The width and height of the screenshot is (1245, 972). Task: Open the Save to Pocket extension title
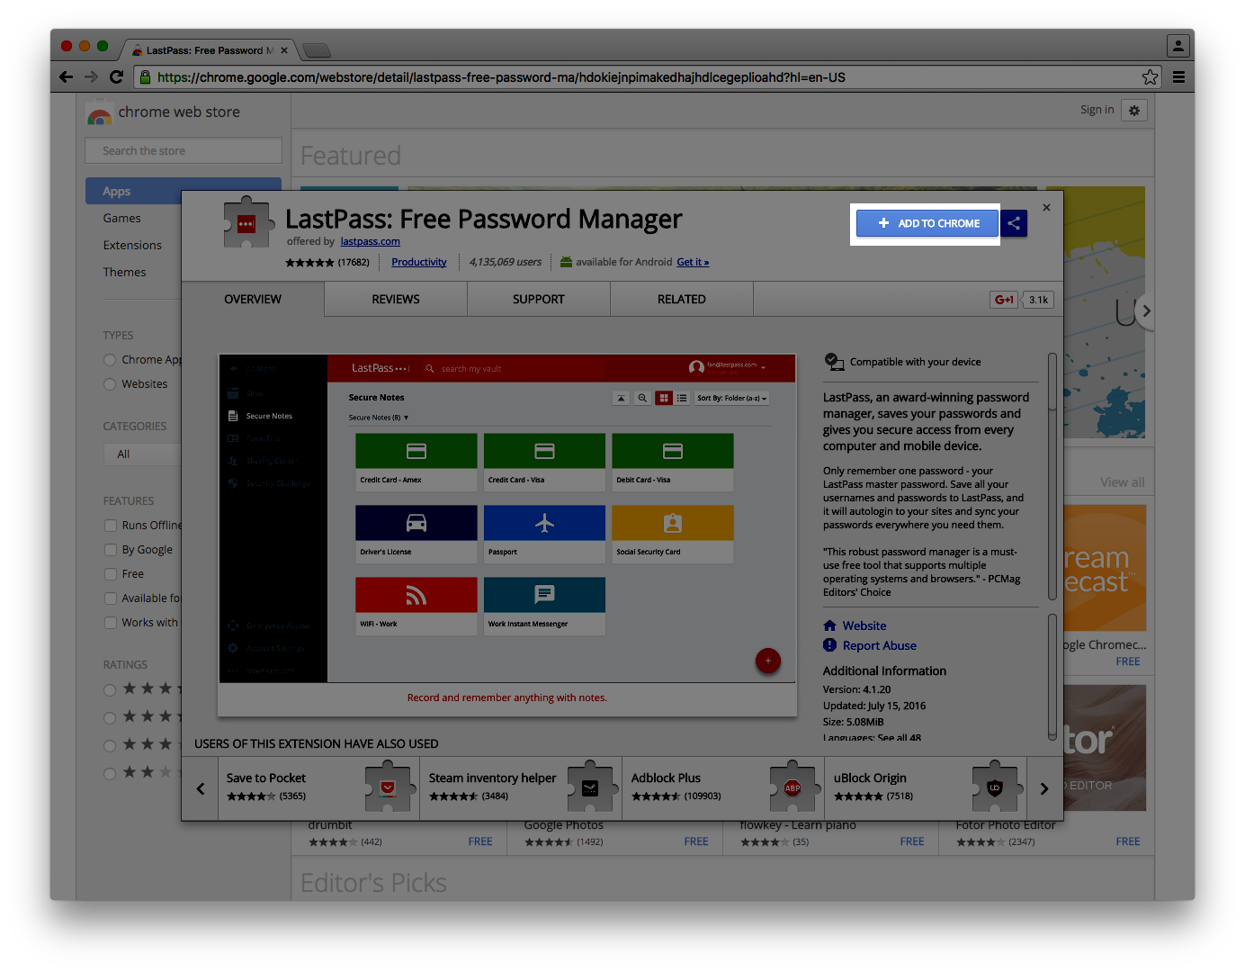click(266, 778)
